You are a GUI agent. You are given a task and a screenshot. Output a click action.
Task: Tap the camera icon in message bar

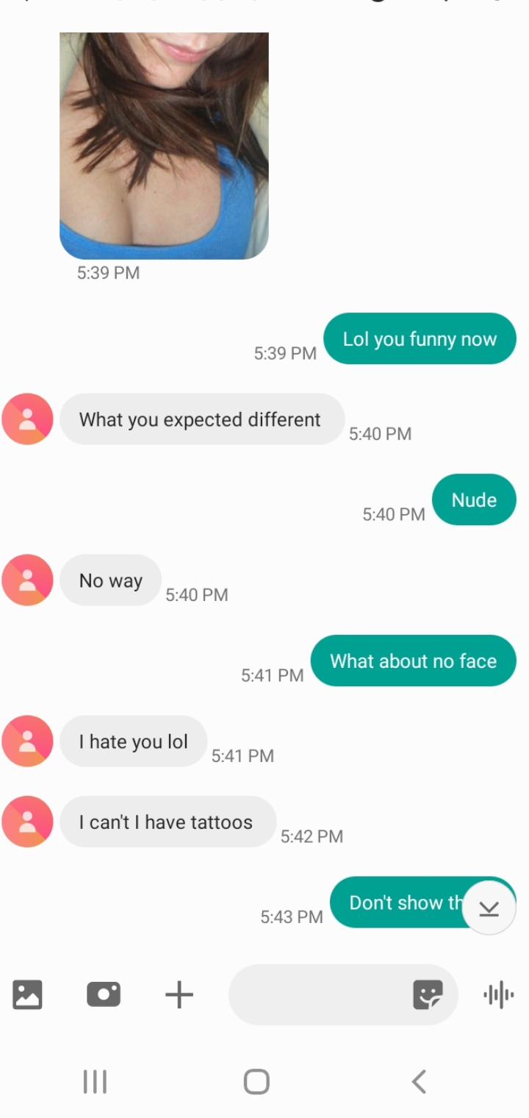pos(104,994)
